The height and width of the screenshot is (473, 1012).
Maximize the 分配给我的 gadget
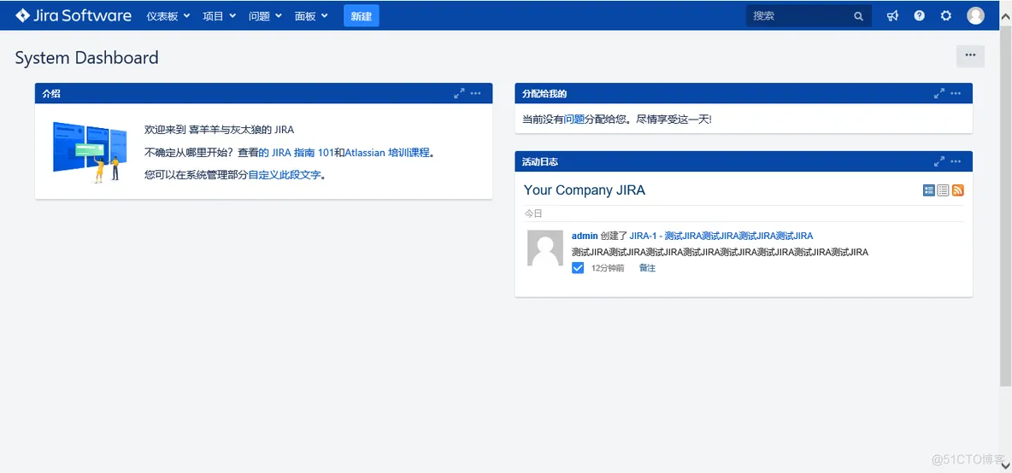939,93
